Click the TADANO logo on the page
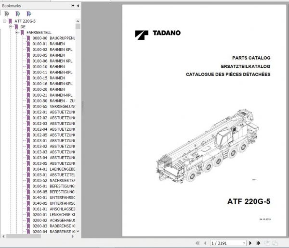Screen dimensions: 289x248 coord(158,35)
